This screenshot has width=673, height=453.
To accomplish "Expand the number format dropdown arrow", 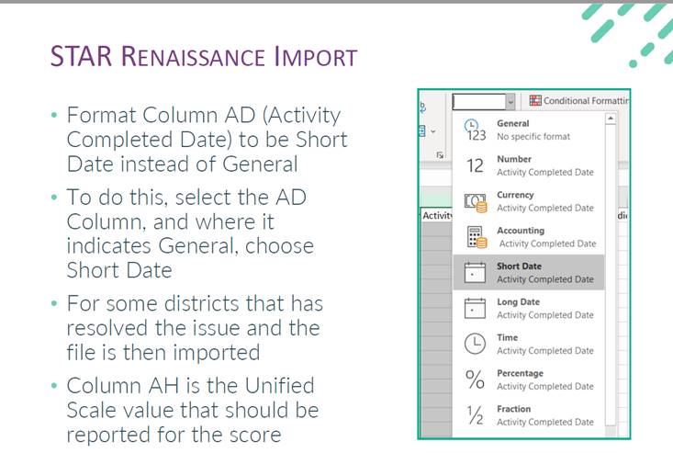I will (510, 101).
